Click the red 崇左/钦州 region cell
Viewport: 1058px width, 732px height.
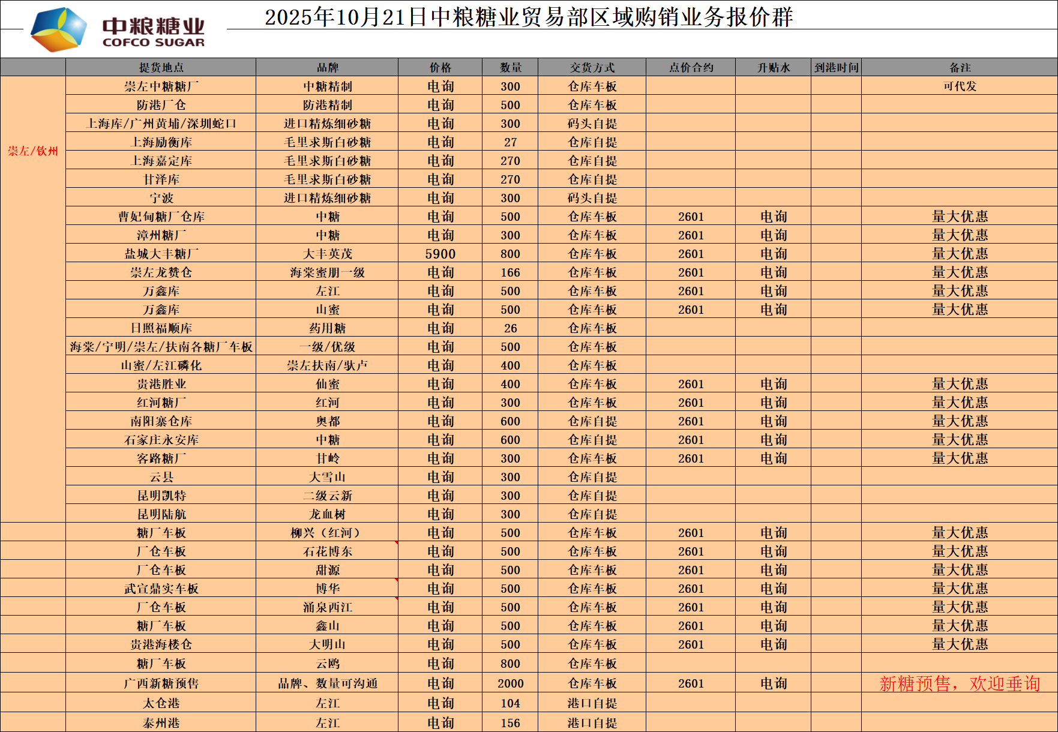pos(33,151)
